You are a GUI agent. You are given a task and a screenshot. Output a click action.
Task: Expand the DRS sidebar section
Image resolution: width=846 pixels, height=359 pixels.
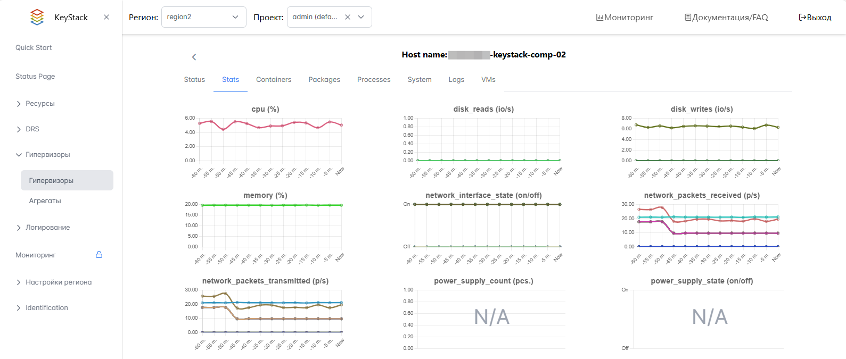32,129
